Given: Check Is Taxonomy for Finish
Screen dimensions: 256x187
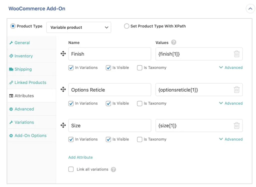Looking at the screenshot, I should point(139,68).
